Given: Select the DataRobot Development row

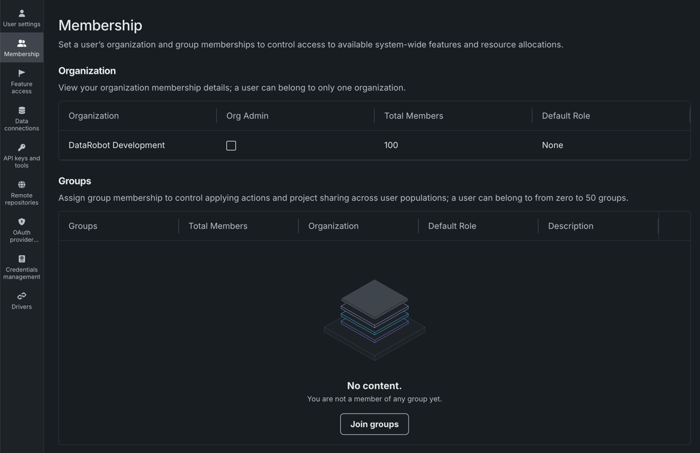Looking at the screenshot, I should (116, 145).
